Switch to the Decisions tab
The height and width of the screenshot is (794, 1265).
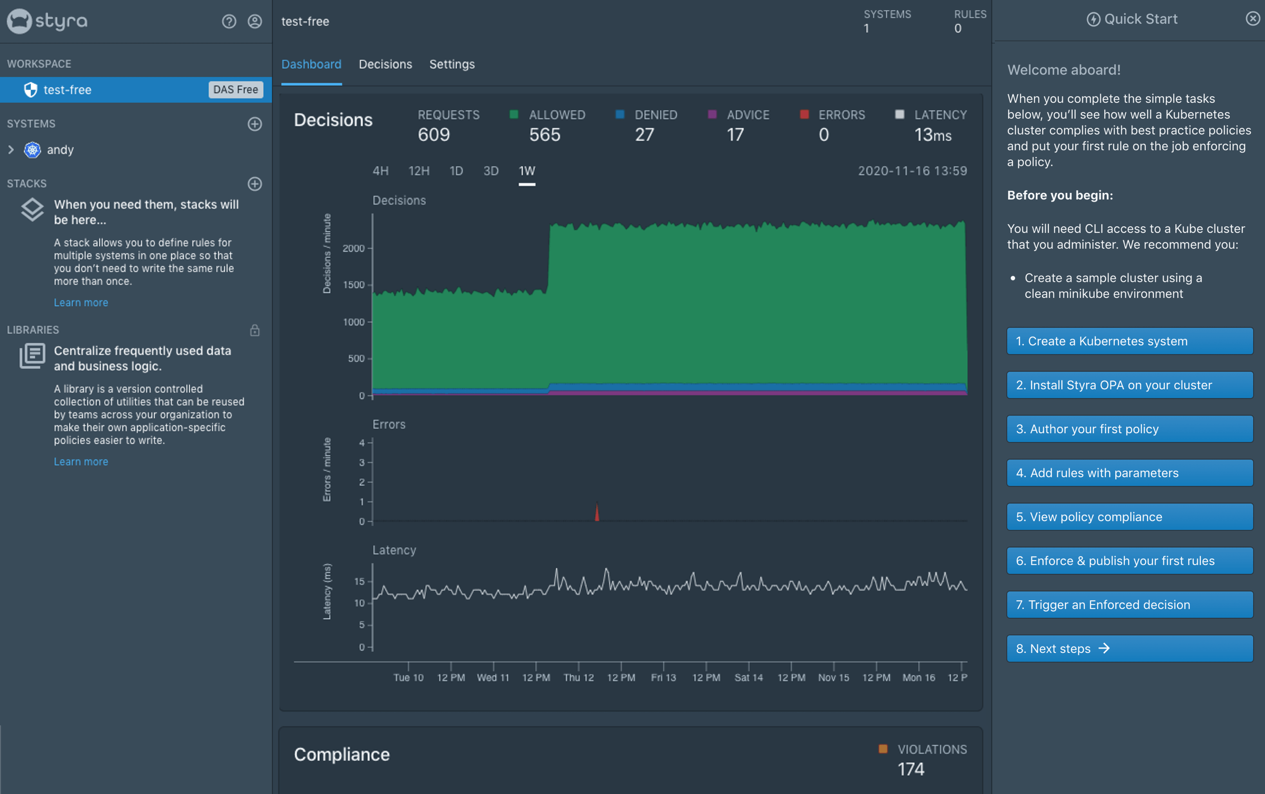coord(385,64)
